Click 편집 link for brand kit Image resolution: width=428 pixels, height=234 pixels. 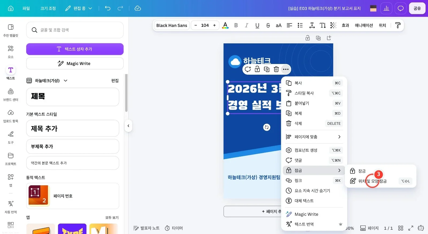click(115, 81)
